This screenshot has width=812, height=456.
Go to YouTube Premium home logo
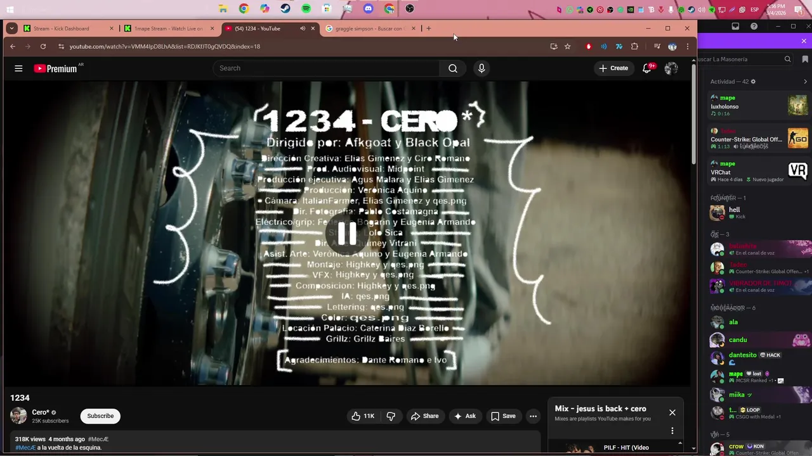click(55, 68)
